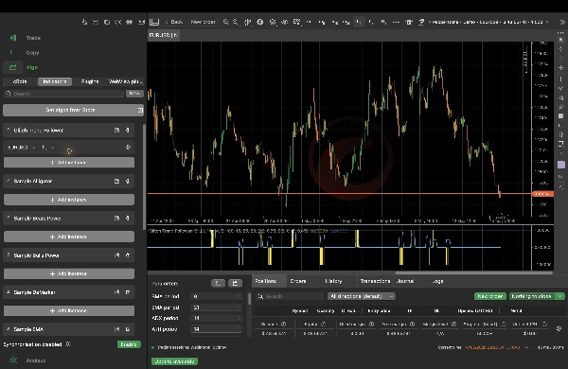Viewport: 568px width, 369px height.
Task: Click the New button beside algo search
Action: click(x=134, y=94)
